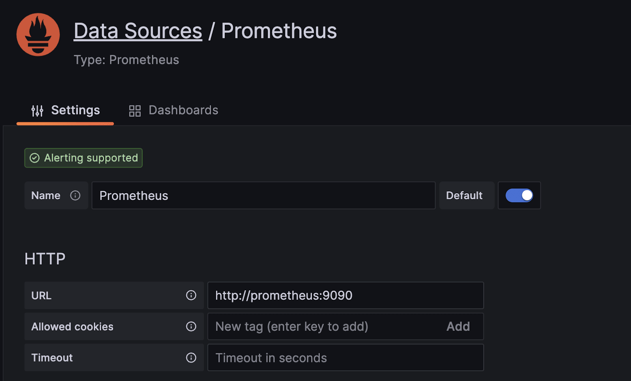Click the Add button for cookies
This screenshot has width=631, height=381.
458,327
